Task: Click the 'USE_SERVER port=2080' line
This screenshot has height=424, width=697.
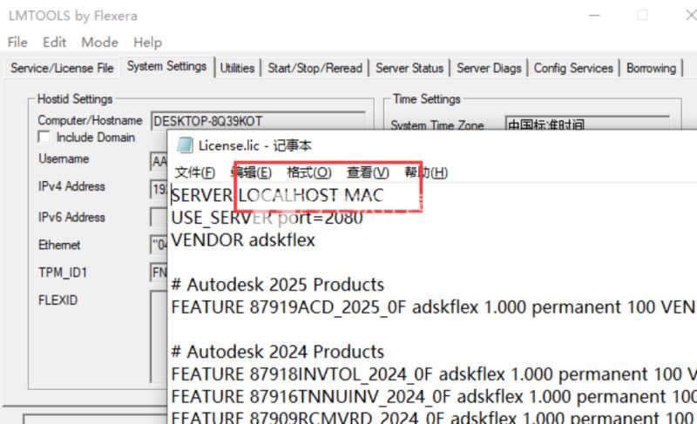Action: (267, 218)
